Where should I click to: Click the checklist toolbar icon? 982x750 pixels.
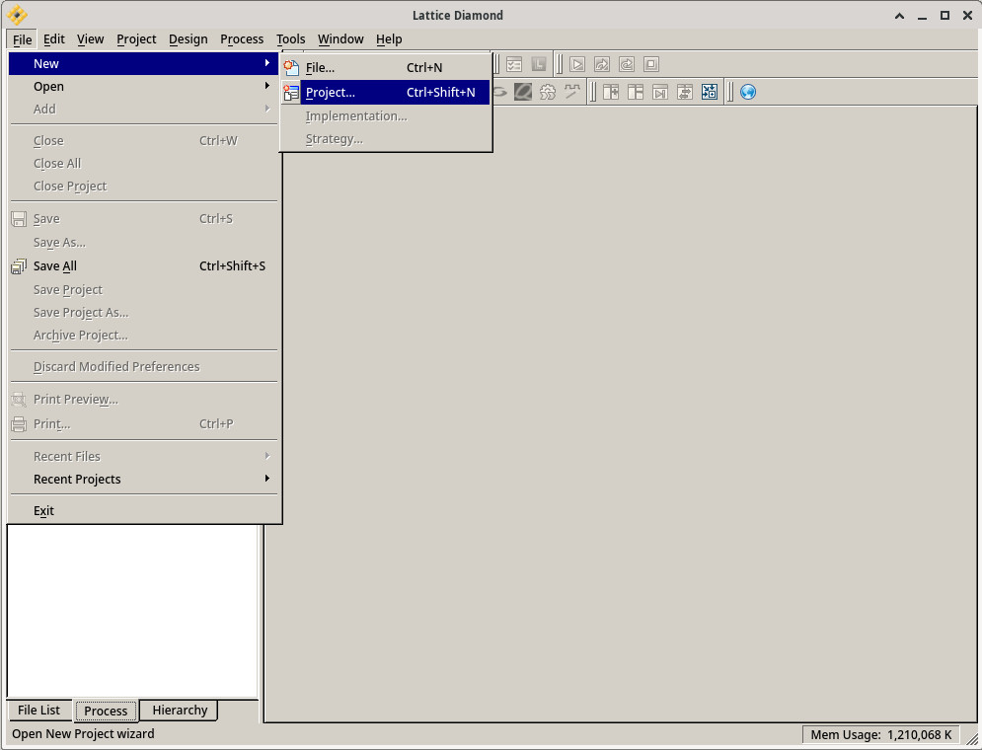pyautogui.click(x=514, y=64)
